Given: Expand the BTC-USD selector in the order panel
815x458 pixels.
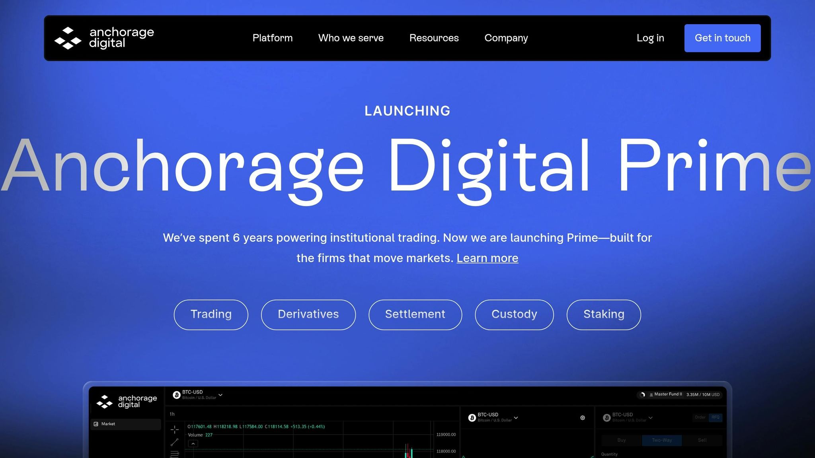Looking at the screenshot, I should pos(650,418).
